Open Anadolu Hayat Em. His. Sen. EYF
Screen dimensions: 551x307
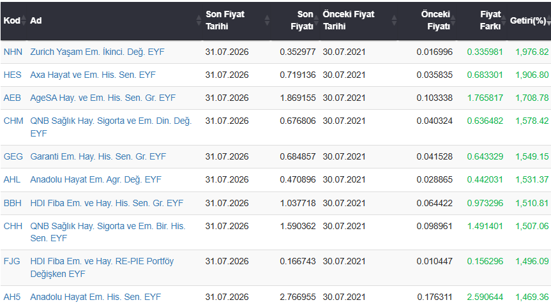(x=96, y=297)
